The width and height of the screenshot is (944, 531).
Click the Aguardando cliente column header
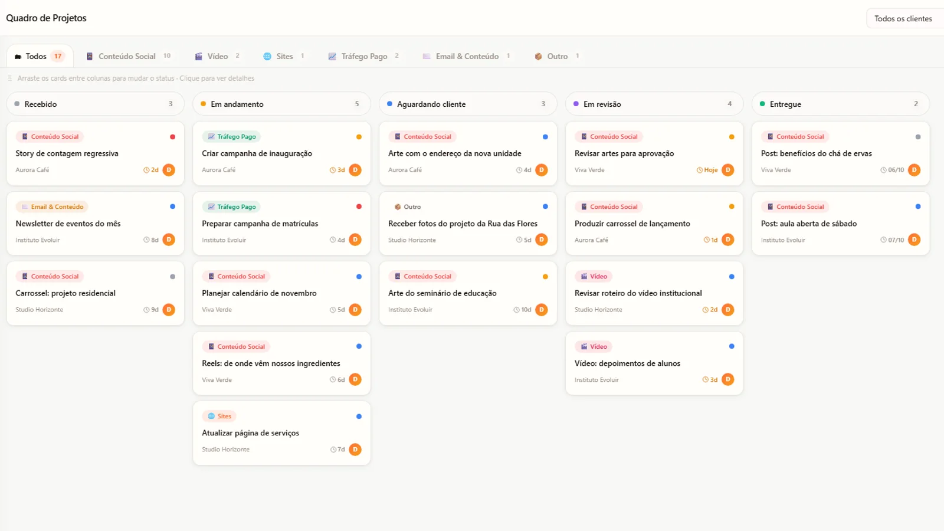(468, 104)
